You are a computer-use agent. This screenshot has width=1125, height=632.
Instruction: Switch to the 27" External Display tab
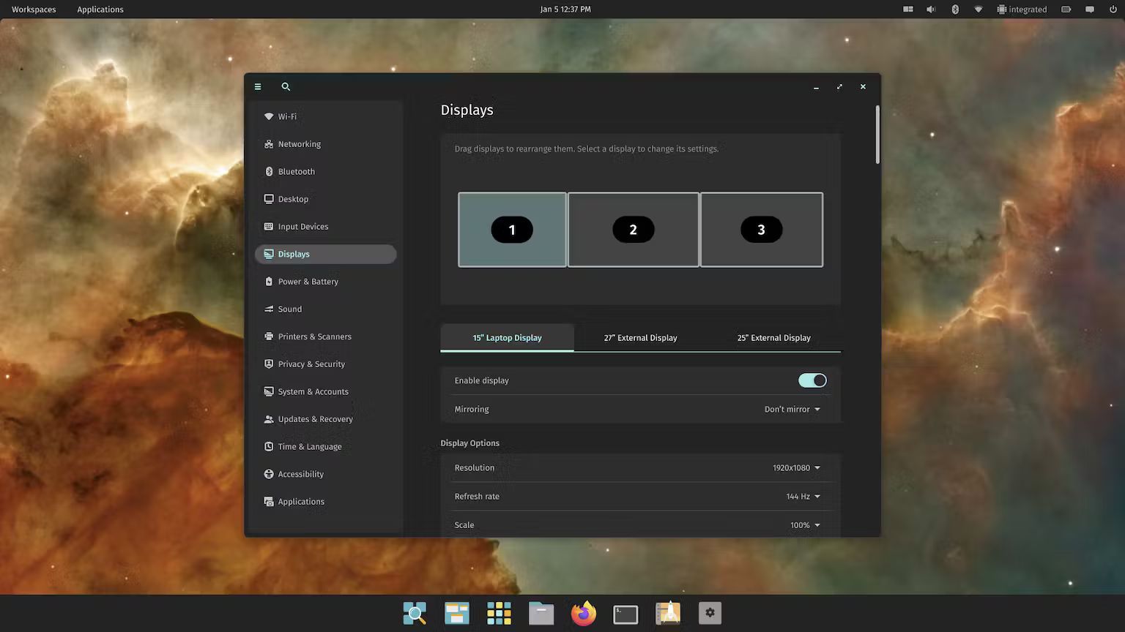[640, 337]
